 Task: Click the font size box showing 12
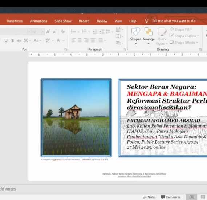click(36, 32)
